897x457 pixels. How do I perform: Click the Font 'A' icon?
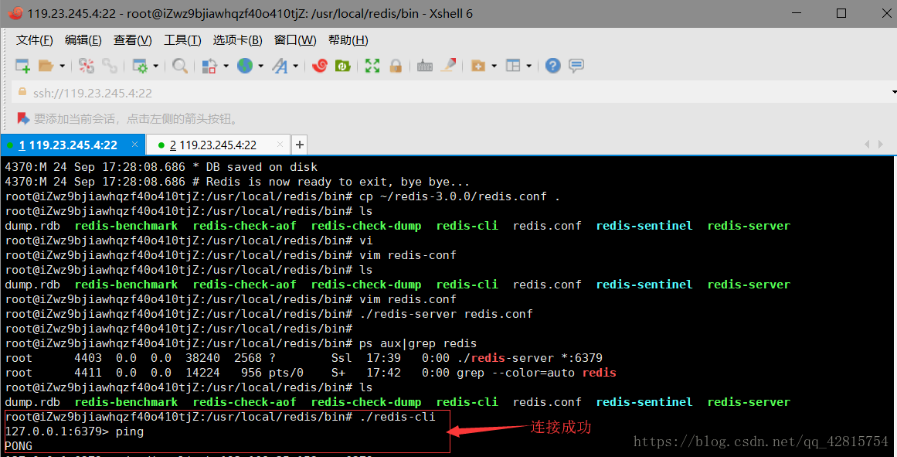pyautogui.click(x=280, y=66)
